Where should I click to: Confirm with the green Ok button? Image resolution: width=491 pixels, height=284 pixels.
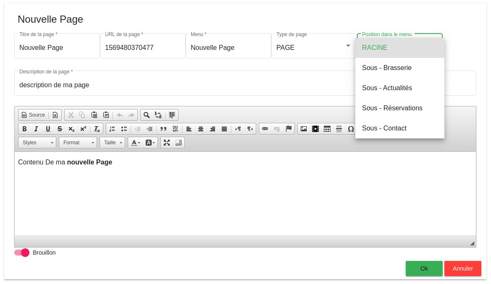424,268
